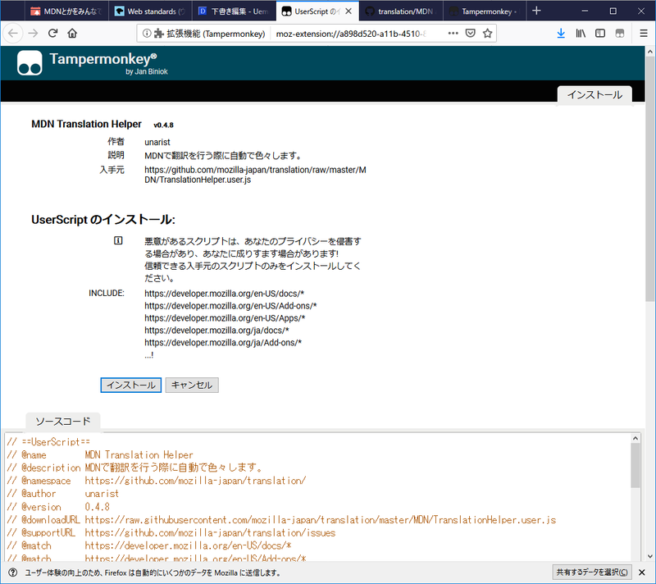Click the // ==UserScript== header line

48,442
